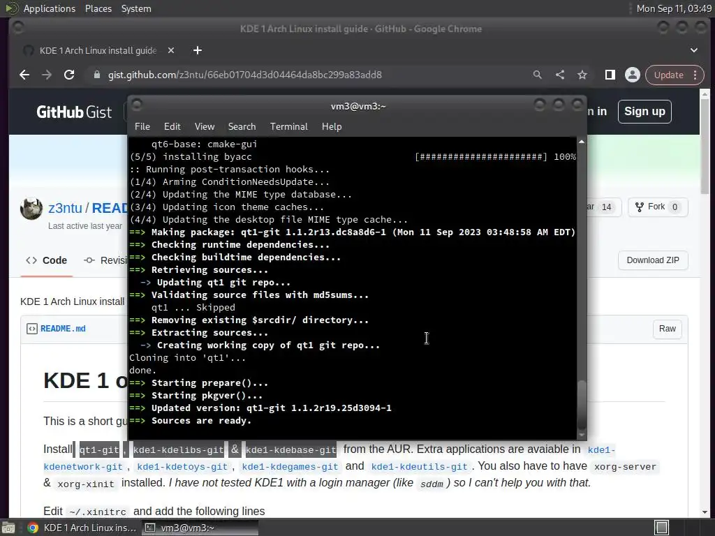This screenshot has width=715, height=536.
Task: Switch to vm3@vm3 terminal taskbar entry
Action: [x=199, y=528]
